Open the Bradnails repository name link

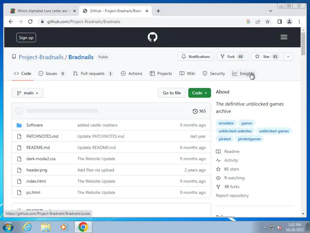click(81, 57)
